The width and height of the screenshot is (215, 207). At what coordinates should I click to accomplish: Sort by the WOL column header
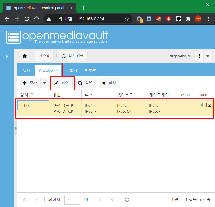point(205,95)
